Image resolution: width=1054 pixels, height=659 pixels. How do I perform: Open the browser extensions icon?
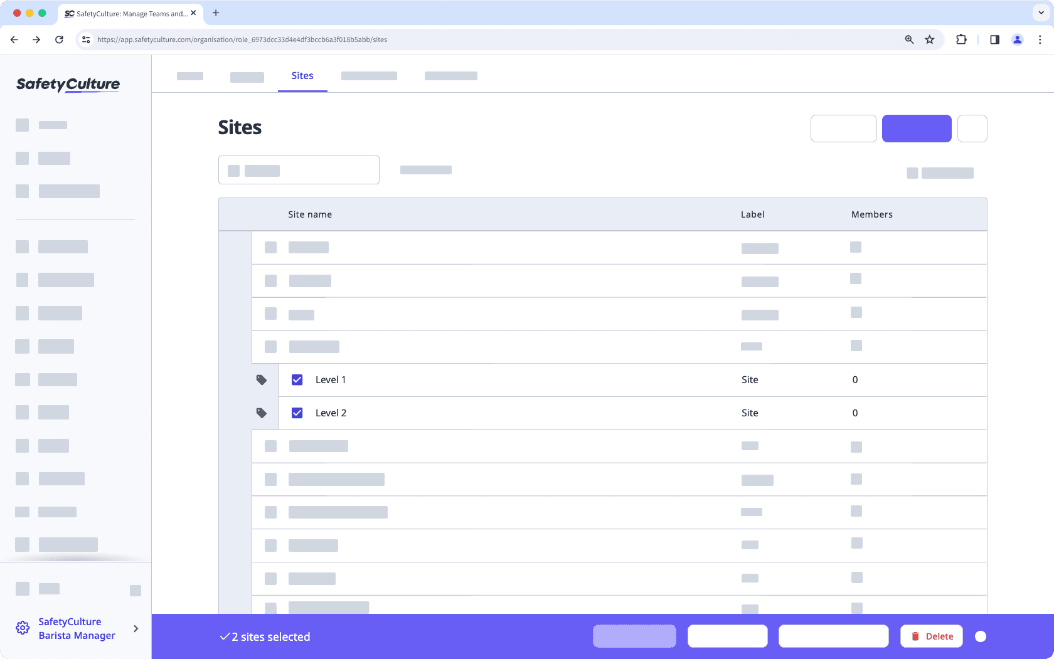[x=961, y=39]
